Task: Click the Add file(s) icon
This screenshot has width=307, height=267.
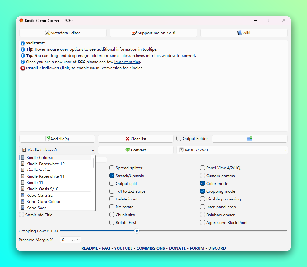Action: (48, 139)
